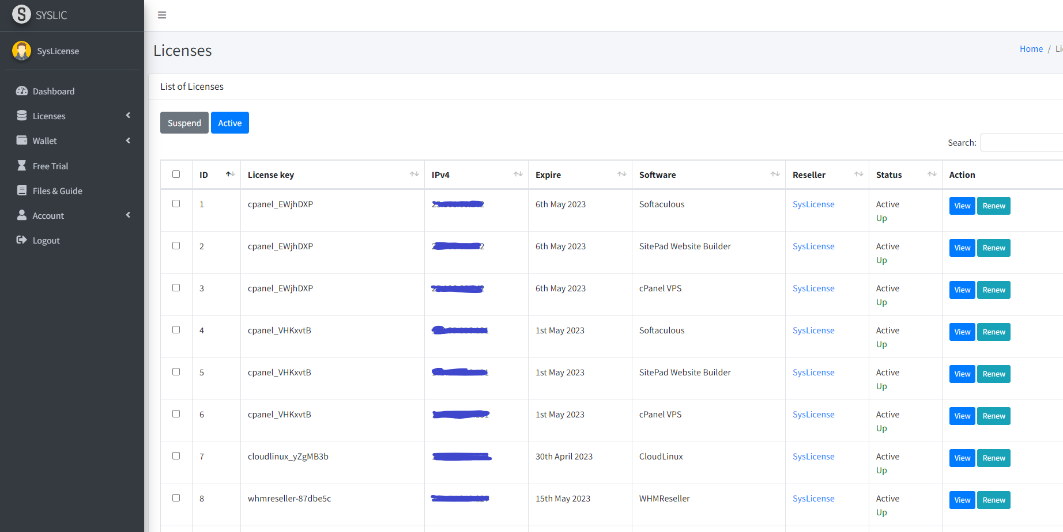This screenshot has height=532, width=1063.
Task: Toggle the select-all checkbox in header
Action: [x=176, y=174]
